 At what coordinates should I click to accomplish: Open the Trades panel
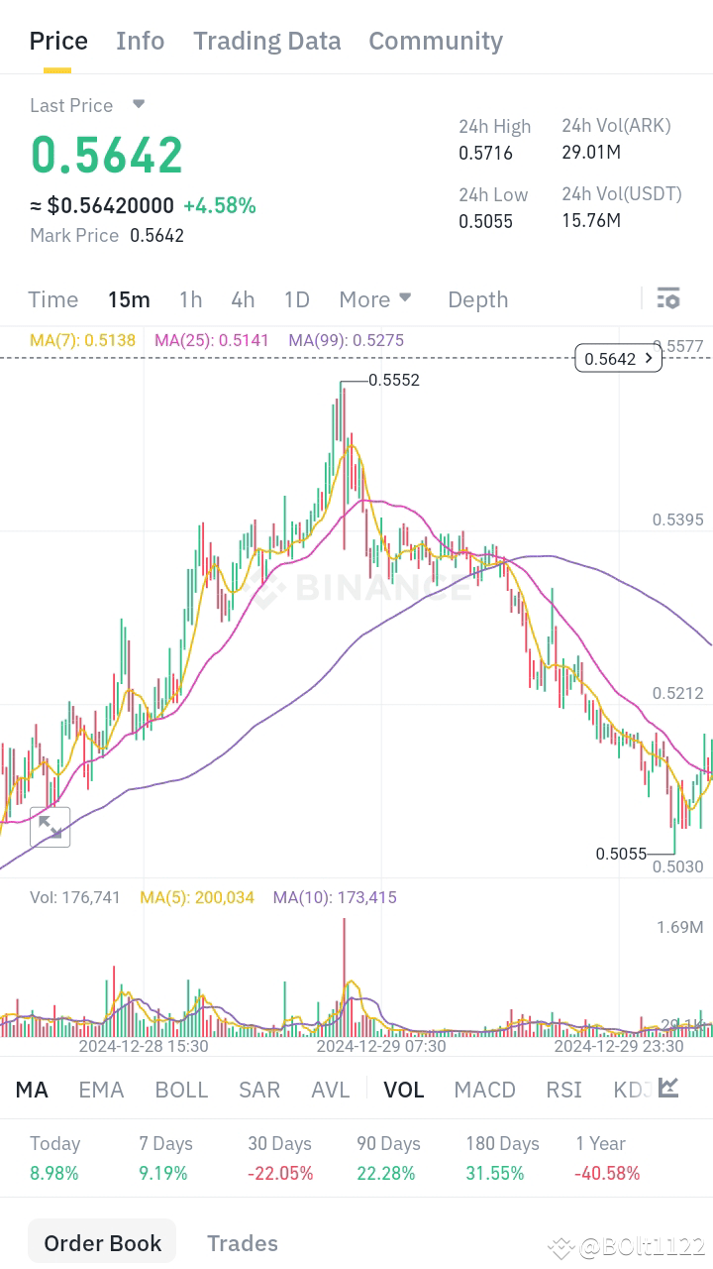point(242,1242)
